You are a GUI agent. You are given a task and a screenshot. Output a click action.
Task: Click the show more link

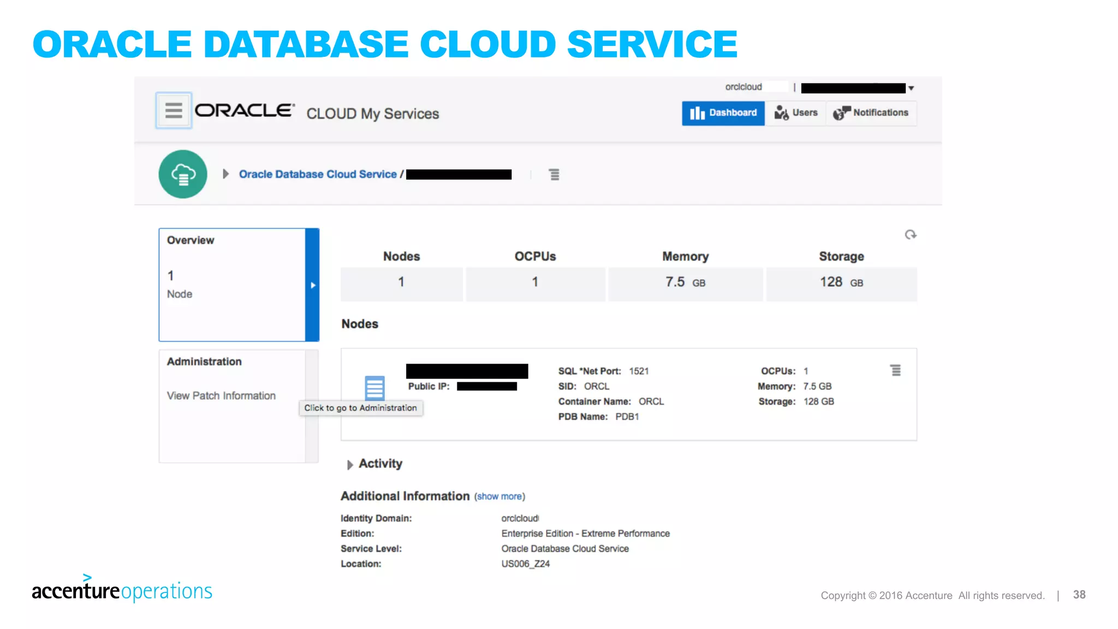click(x=499, y=497)
